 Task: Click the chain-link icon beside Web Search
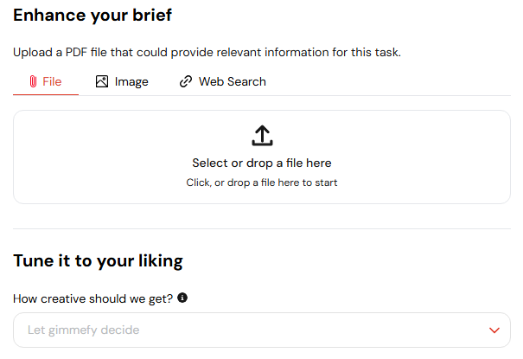click(x=185, y=82)
